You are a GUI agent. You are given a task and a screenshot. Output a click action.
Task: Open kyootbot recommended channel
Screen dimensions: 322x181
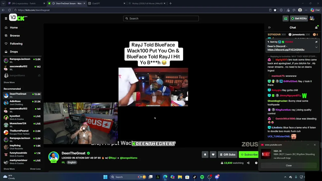click(x=22, y=118)
